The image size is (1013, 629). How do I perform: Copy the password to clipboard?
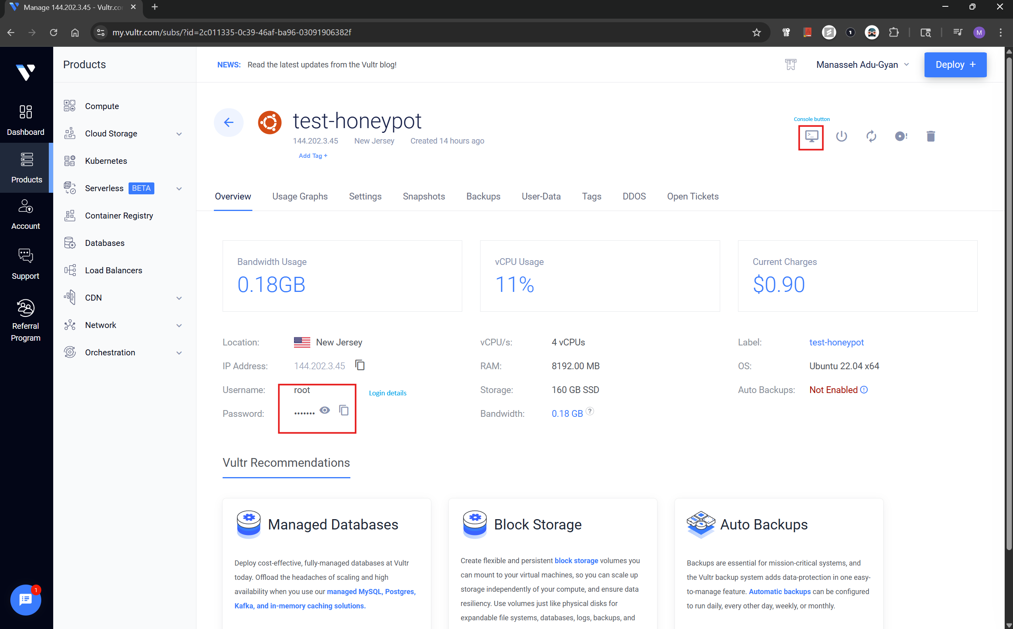point(343,410)
